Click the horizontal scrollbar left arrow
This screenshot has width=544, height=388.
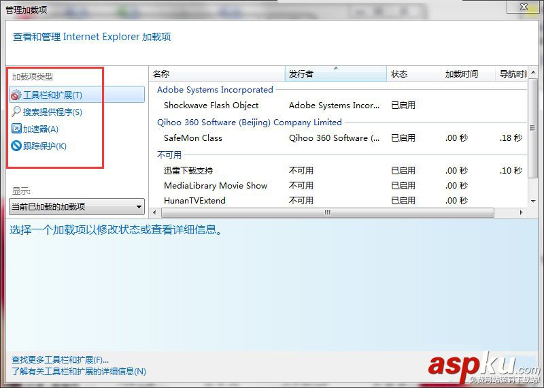(155, 212)
